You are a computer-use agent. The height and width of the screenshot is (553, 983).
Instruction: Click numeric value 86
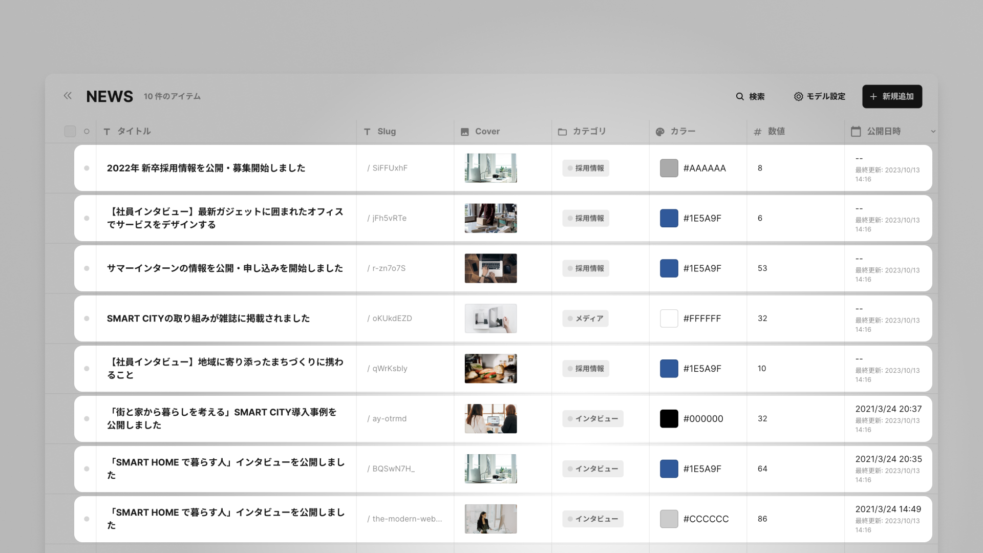click(762, 519)
